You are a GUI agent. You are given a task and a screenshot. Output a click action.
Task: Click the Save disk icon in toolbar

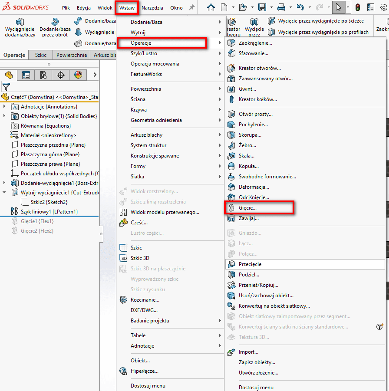[x=262, y=7]
